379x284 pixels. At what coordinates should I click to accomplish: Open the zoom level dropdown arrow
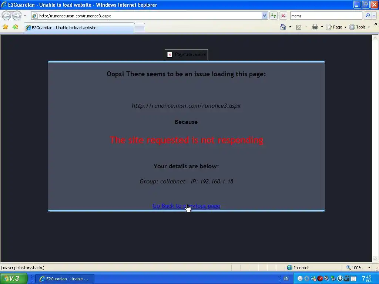pos(369,268)
